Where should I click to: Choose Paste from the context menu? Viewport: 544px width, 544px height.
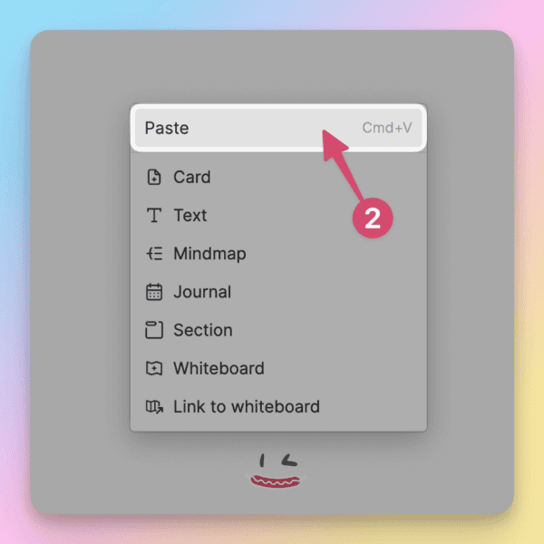tap(278, 128)
